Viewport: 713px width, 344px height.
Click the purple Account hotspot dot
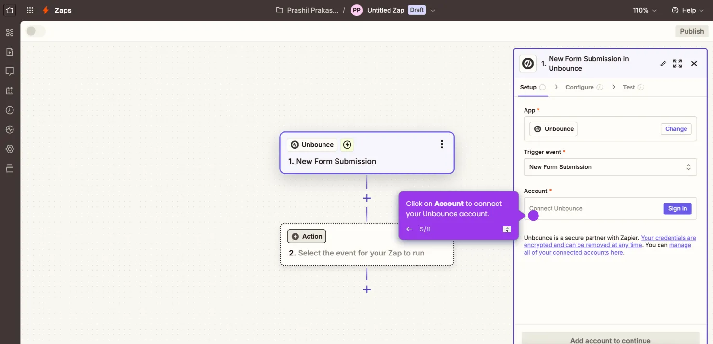coord(533,216)
